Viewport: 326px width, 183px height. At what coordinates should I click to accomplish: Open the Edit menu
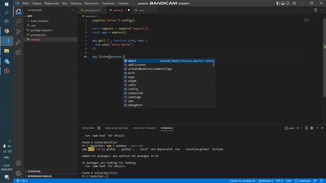(37, 4)
